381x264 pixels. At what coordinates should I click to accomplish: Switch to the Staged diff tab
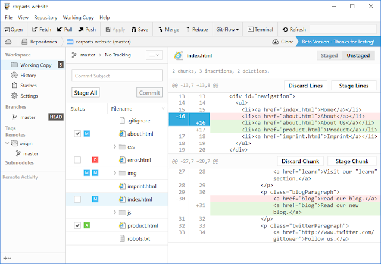coord(329,55)
